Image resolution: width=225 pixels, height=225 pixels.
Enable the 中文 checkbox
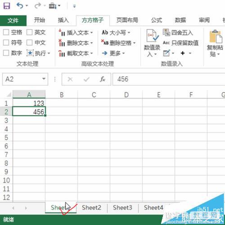pyautogui.click(x=29, y=43)
